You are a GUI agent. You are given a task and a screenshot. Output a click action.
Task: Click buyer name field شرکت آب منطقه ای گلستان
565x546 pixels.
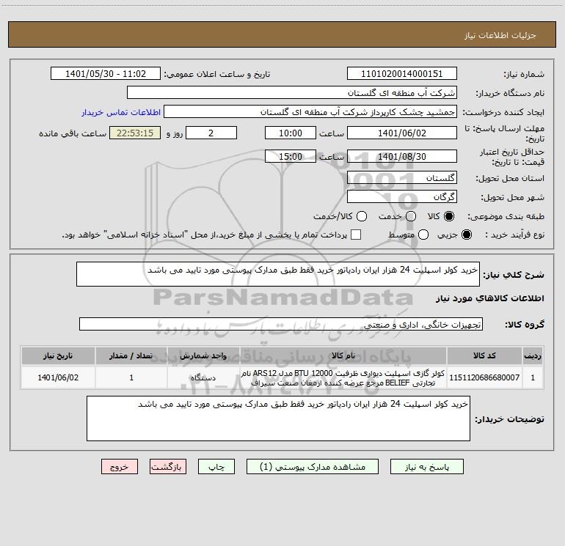pos(292,93)
